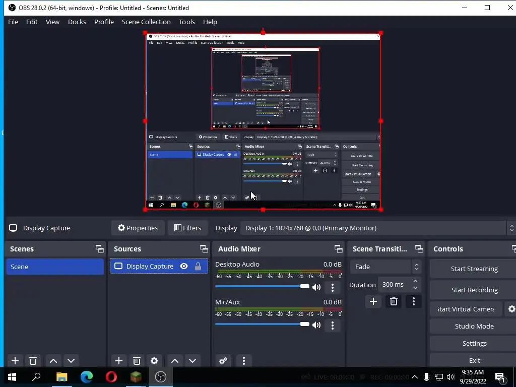Viewport: 516px width, 387px height.
Task: Open Display selection dropdown
Action: (x=378, y=228)
